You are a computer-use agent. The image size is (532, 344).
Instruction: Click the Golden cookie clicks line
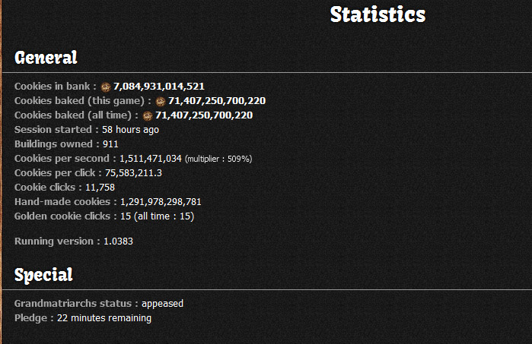point(104,216)
